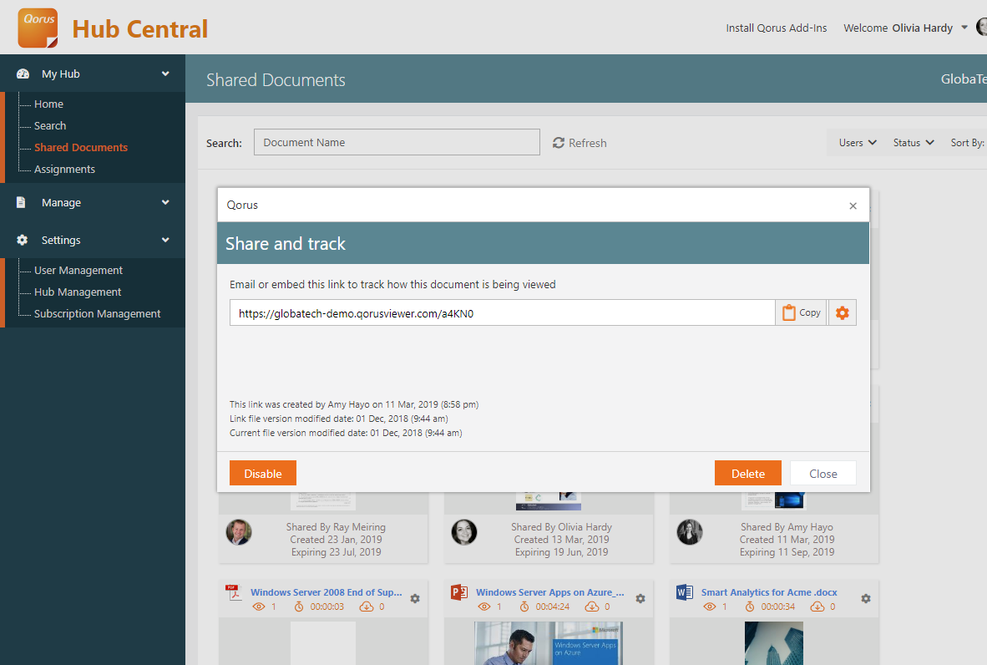Expand the Manage section chevron

(x=165, y=202)
